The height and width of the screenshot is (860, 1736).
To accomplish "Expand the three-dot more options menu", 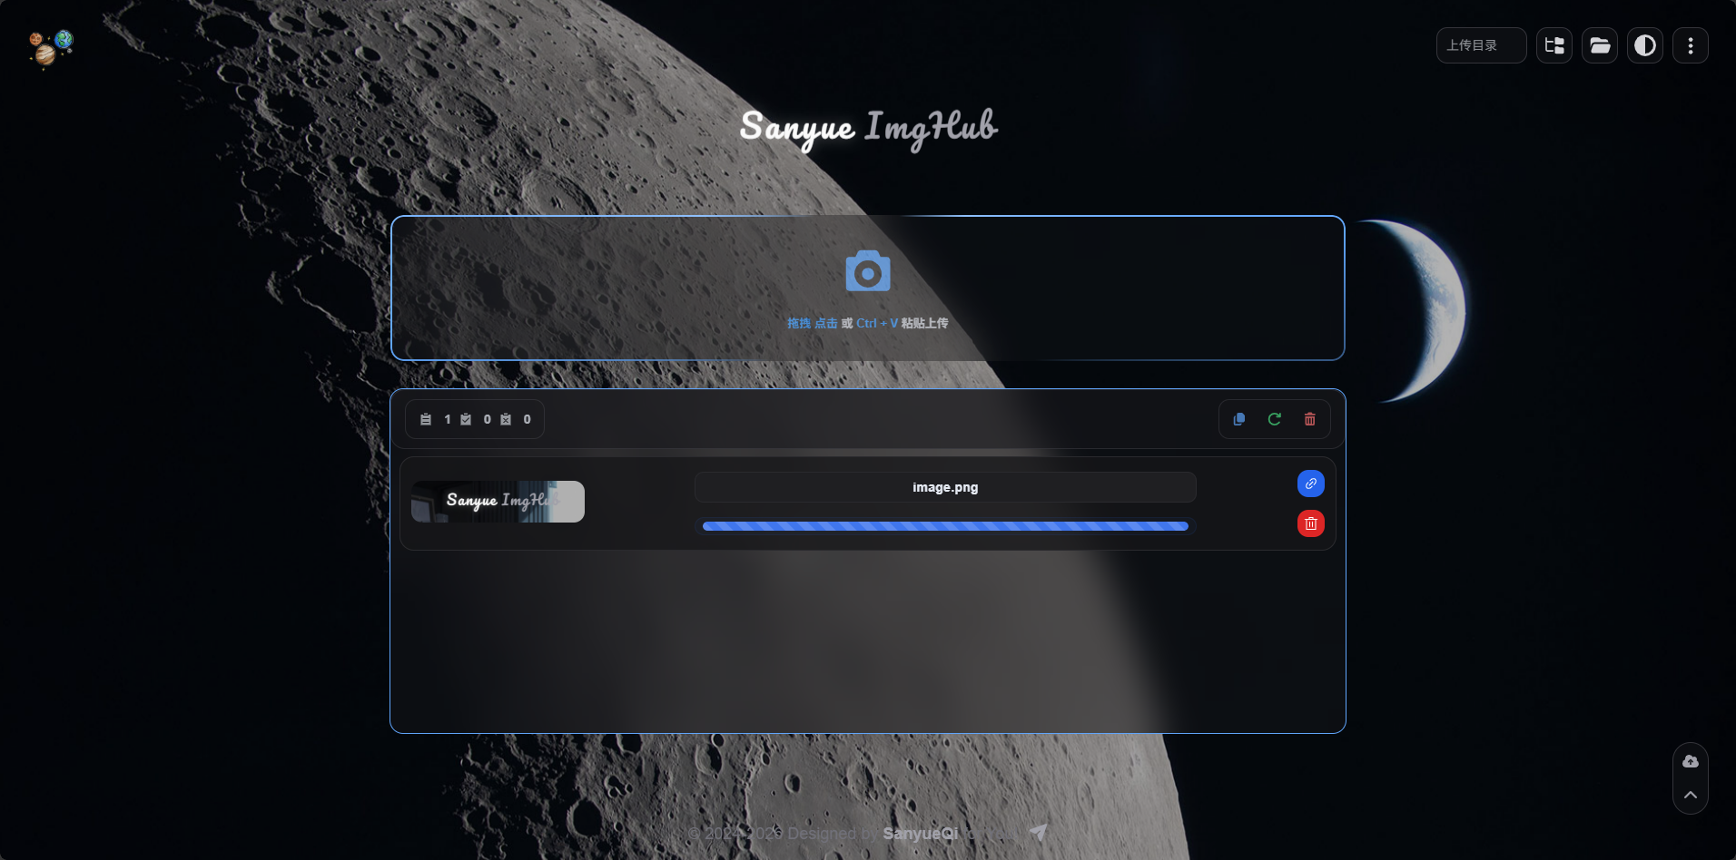I will pos(1691,45).
